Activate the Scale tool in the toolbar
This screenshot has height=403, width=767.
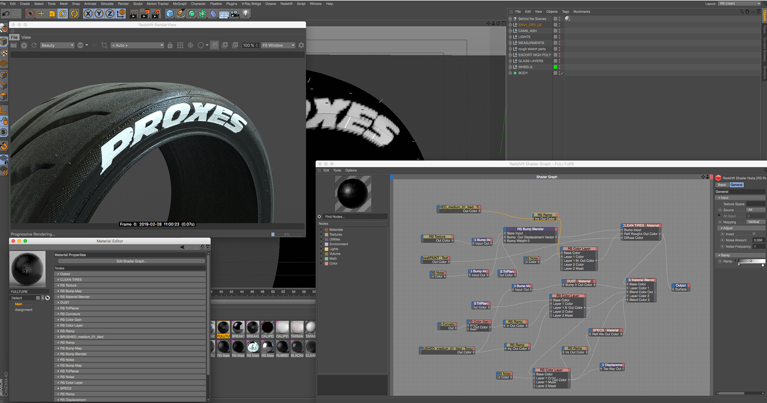52,14
